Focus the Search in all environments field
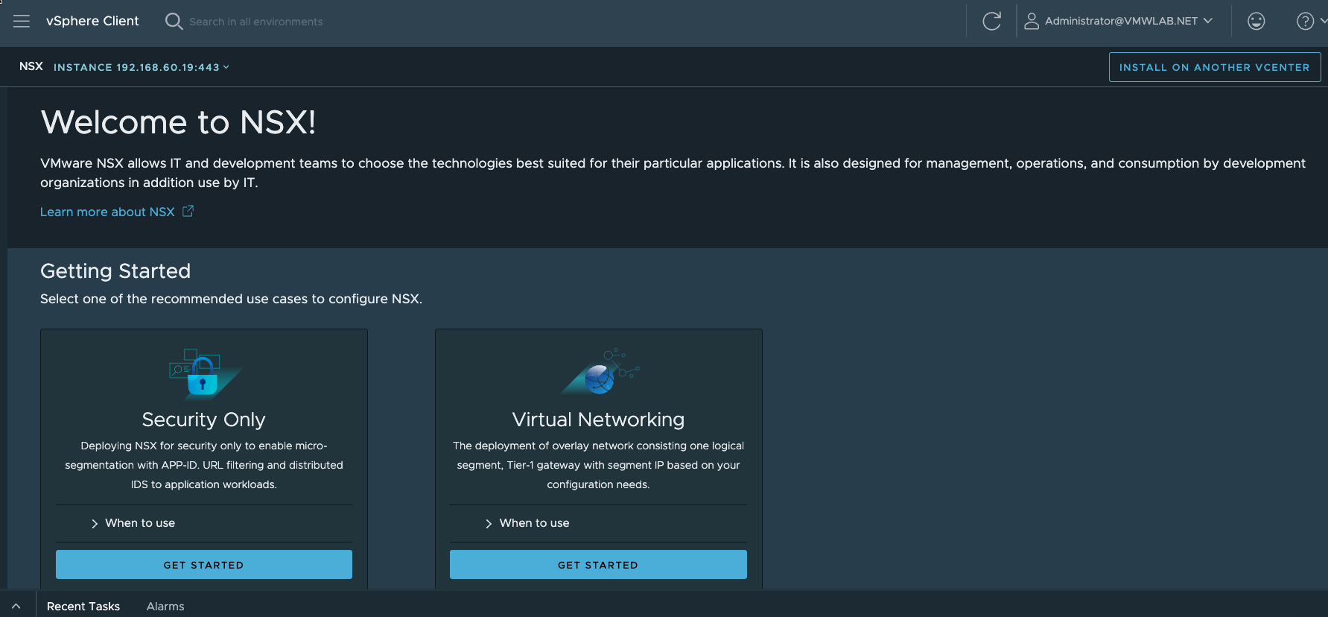Viewport: 1328px width, 617px height. click(256, 22)
